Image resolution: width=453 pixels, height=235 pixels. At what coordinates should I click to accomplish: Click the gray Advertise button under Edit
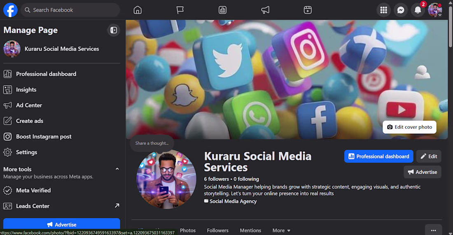pyautogui.click(x=423, y=172)
